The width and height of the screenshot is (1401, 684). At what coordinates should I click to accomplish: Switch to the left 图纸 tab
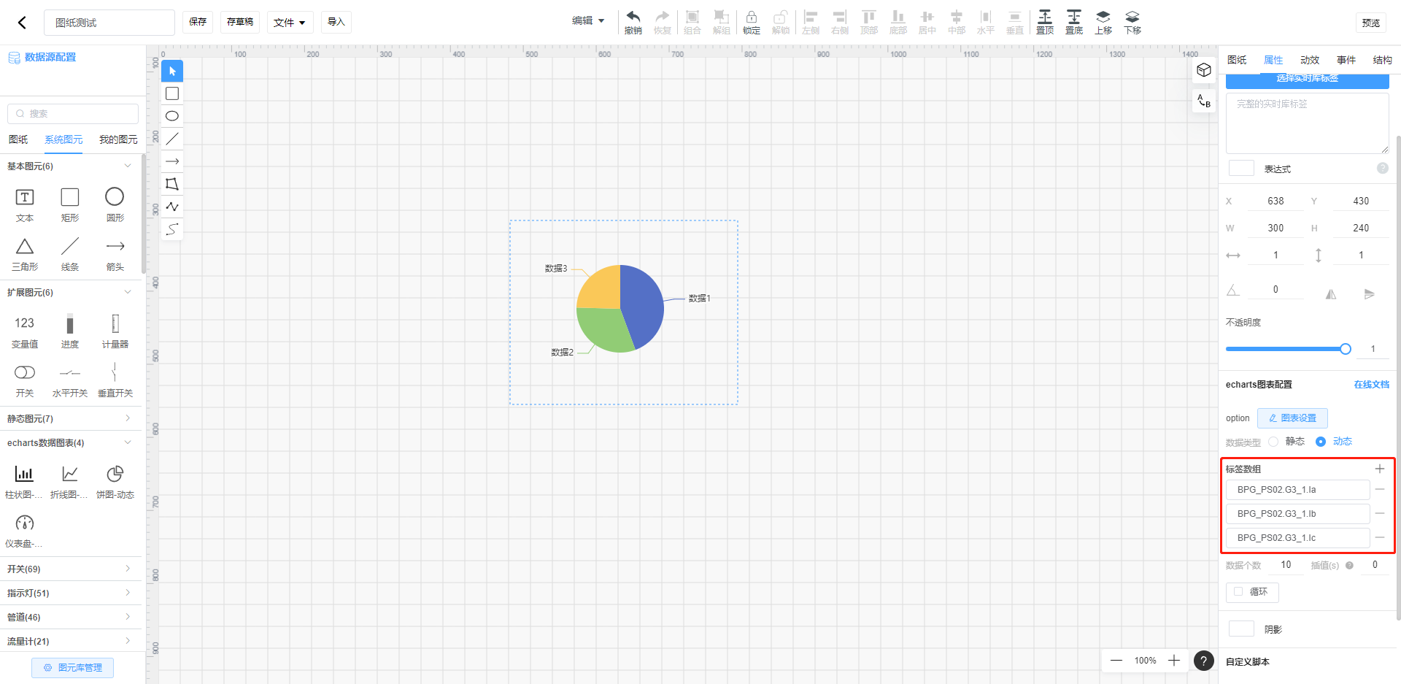click(18, 139)
